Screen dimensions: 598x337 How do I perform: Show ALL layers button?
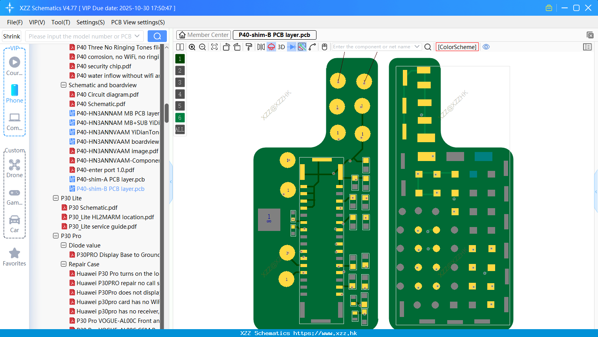[180, 129]
